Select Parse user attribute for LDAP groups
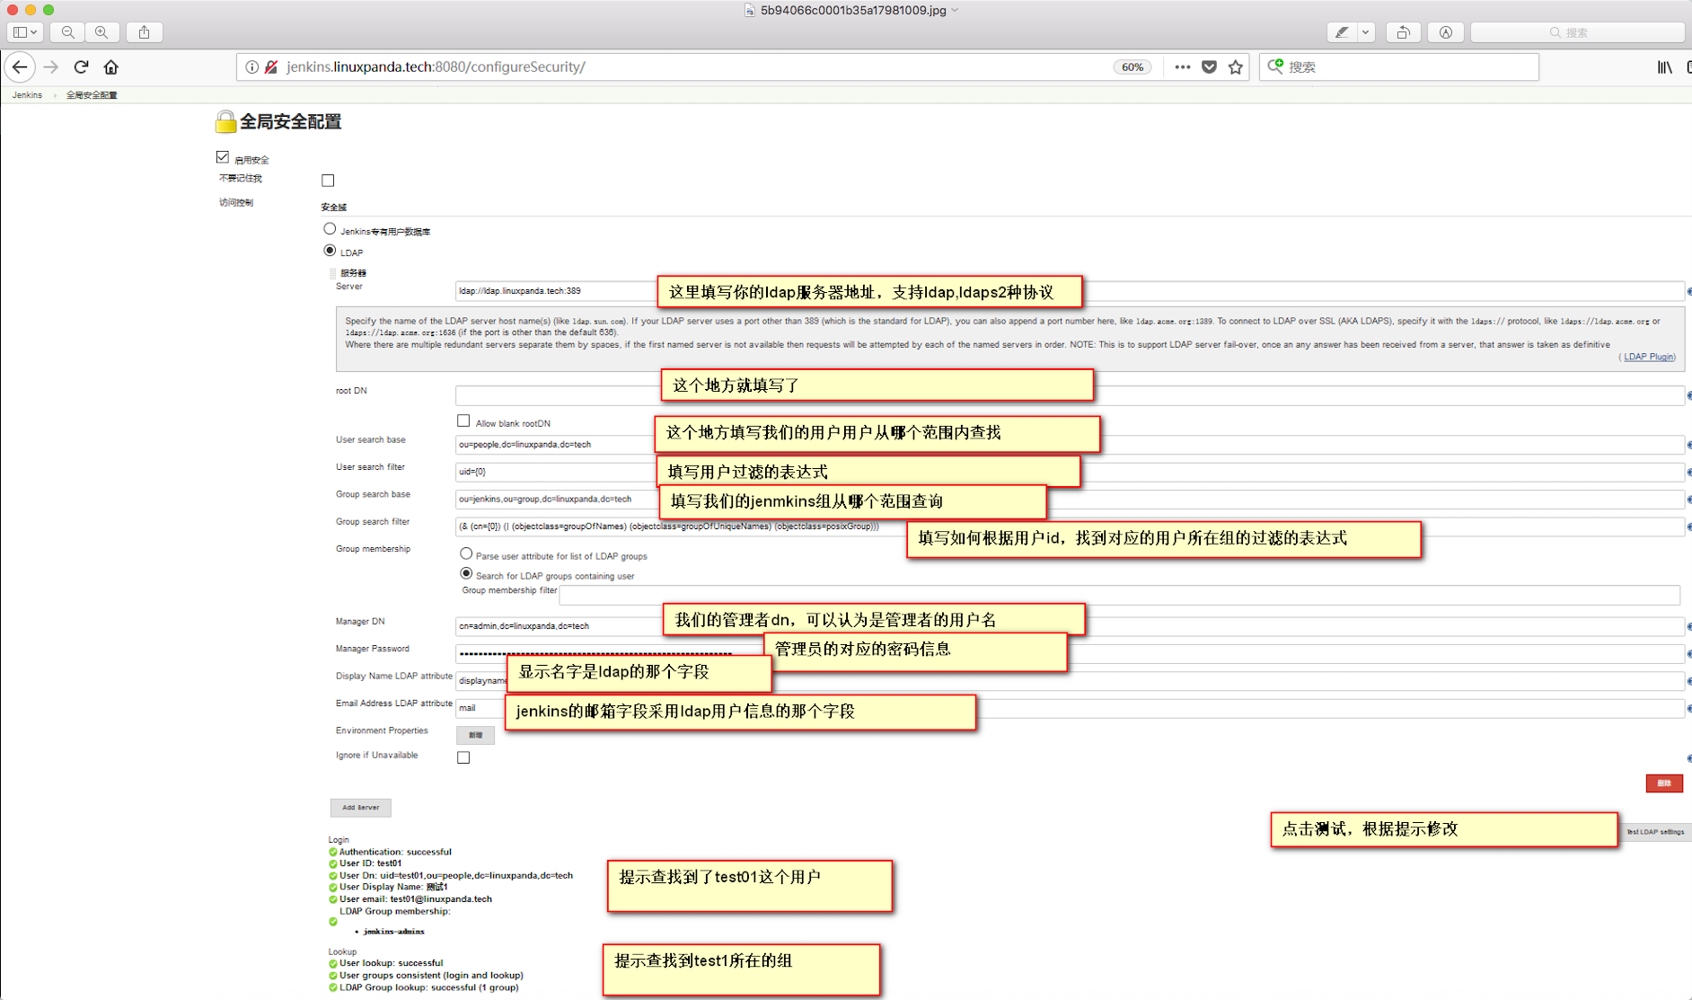 (x=466, y=553)
